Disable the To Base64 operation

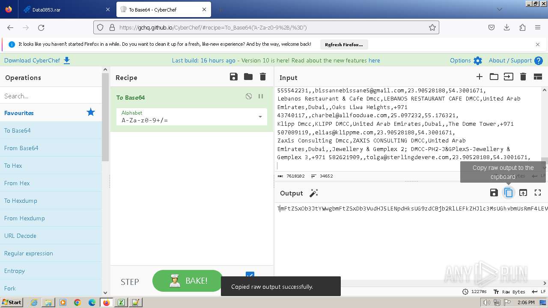coord(249,97)
